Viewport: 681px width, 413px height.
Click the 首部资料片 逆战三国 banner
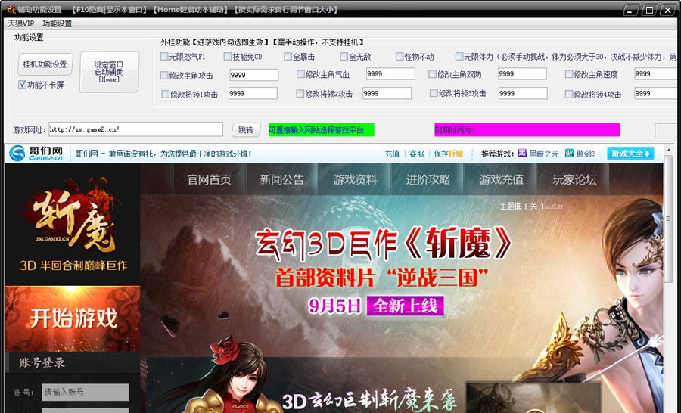pyautogui.click(x=382, y=278)
